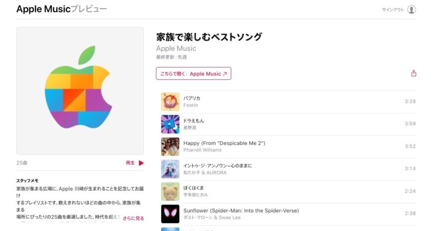The height and width of the screenshot is (231, 441).
Task: Open the user account avatar icon
Action: (411, 9)
